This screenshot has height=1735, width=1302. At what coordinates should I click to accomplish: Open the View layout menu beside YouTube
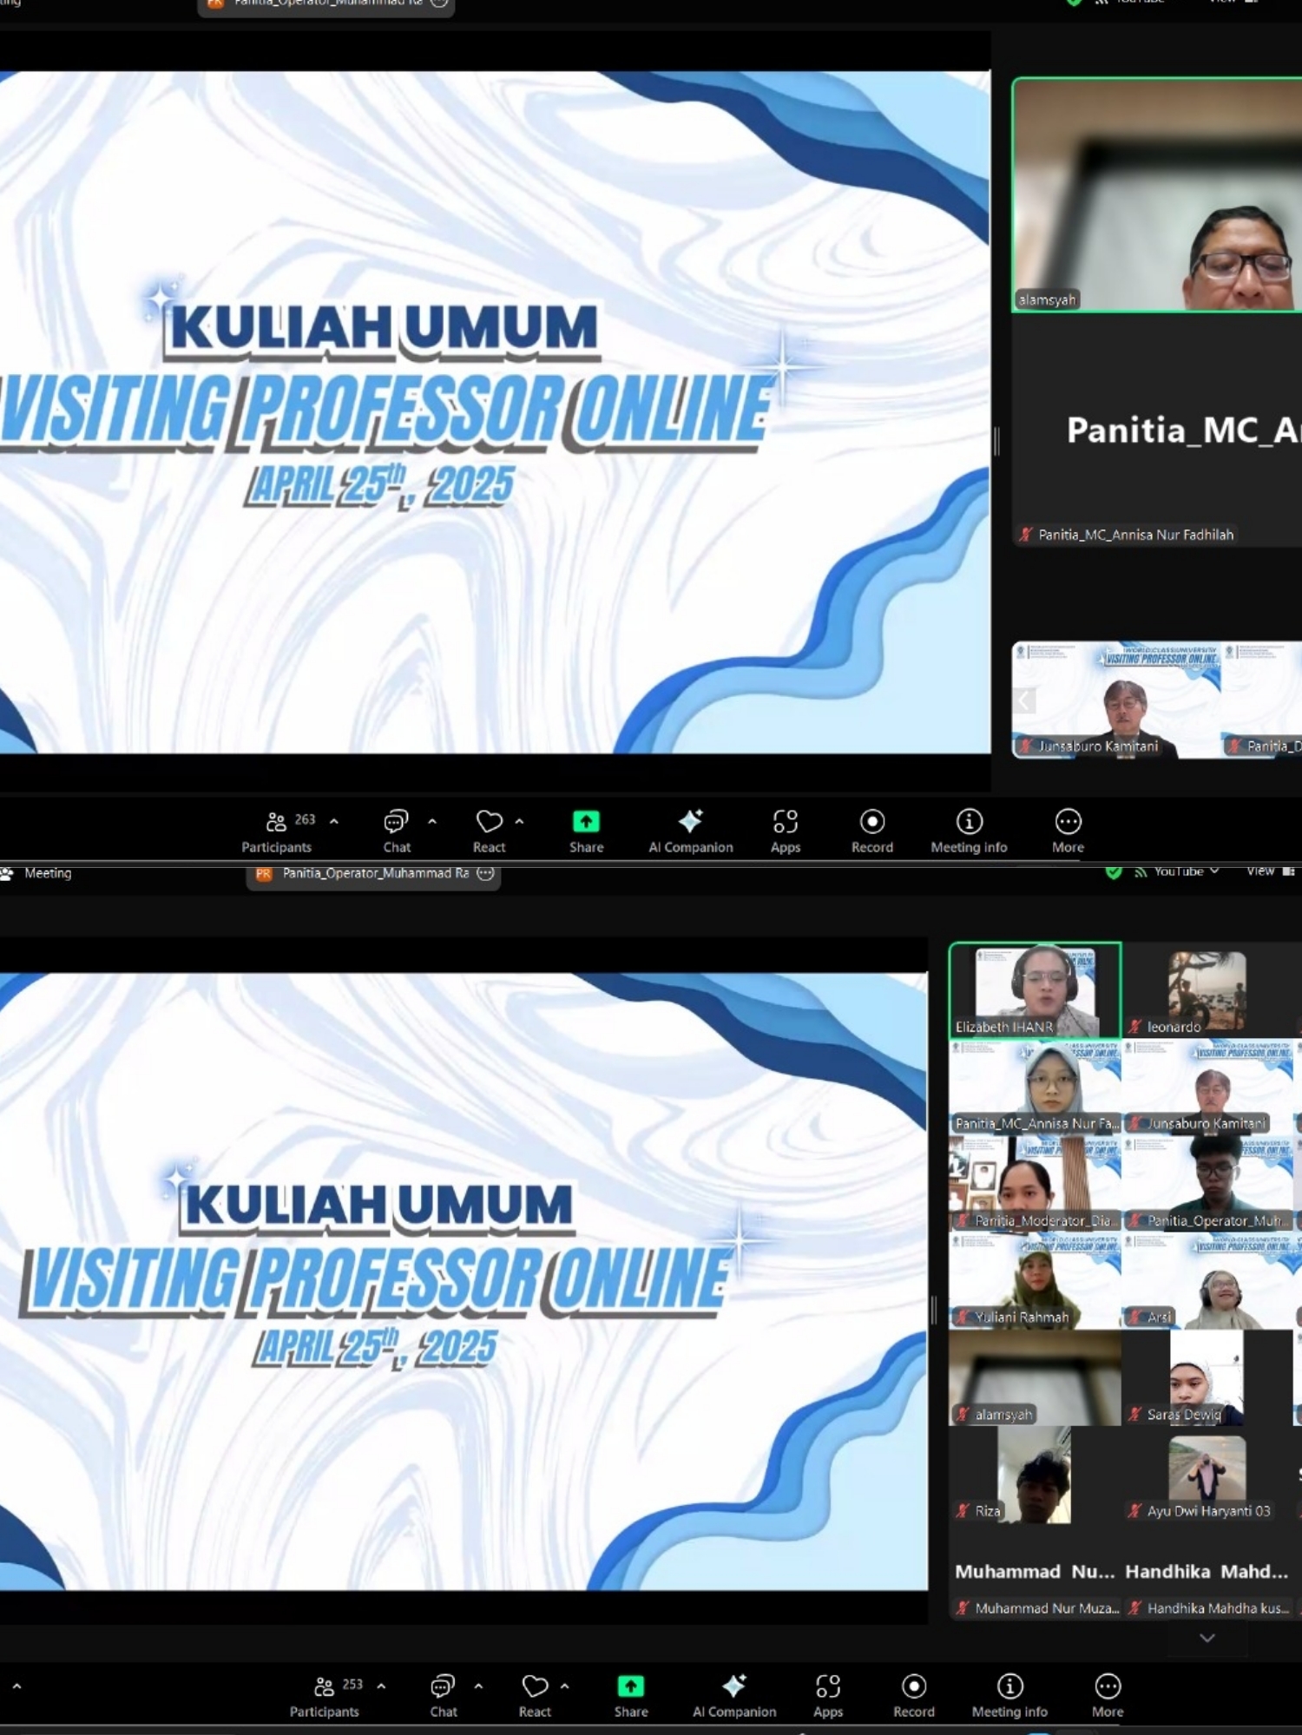click(1269, 871)
